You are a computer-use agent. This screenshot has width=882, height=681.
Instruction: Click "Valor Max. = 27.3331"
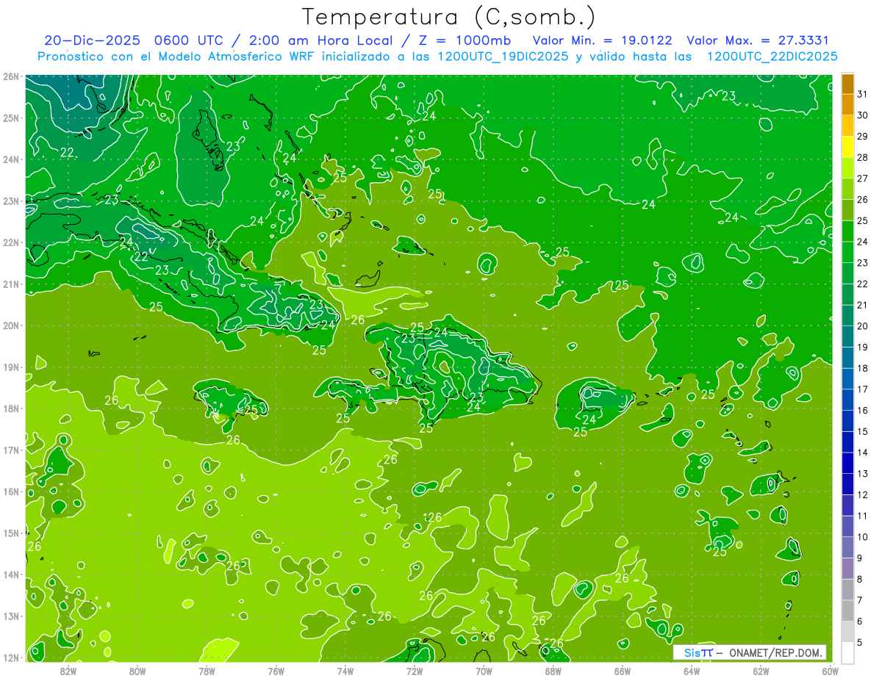(759, 40)
